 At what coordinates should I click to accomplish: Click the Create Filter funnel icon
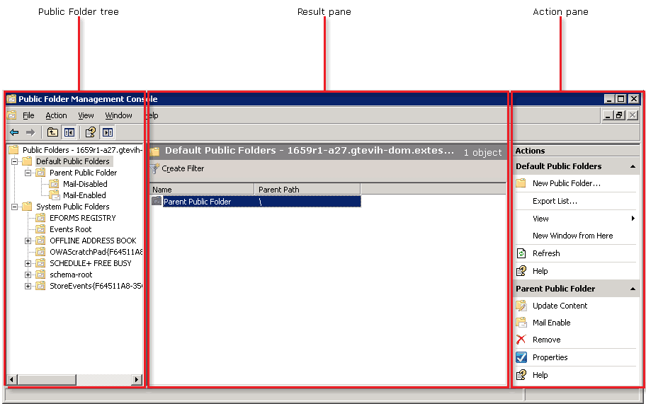click(x=154, y=168)
